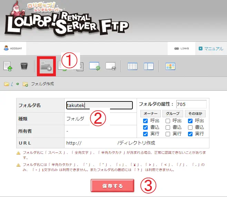The height and width of the screenshot is (197, 227).
Task: Open the マニュアル manual link
Action: [x=211, y=49]
